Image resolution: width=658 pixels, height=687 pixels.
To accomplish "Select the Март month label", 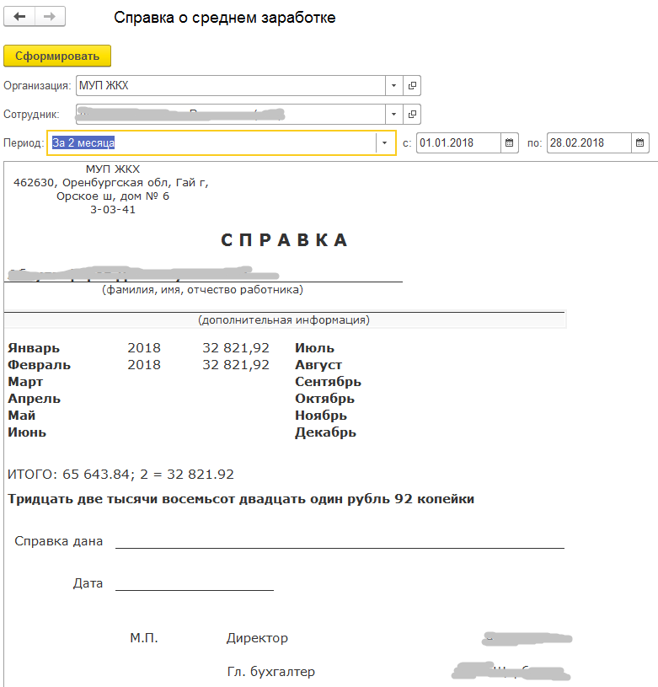I will point(25,382).
